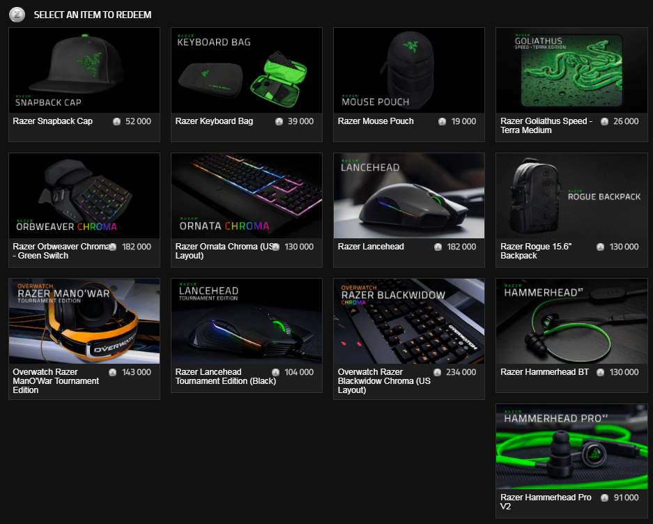
Task: Click the coin icon beside Razer Mouse Pouch price
Action: pyautogui.click(x=442, y=121)
